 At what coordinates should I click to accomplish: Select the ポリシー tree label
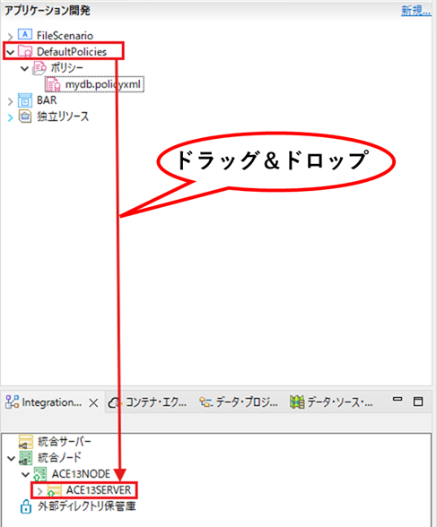pos(67,68)
